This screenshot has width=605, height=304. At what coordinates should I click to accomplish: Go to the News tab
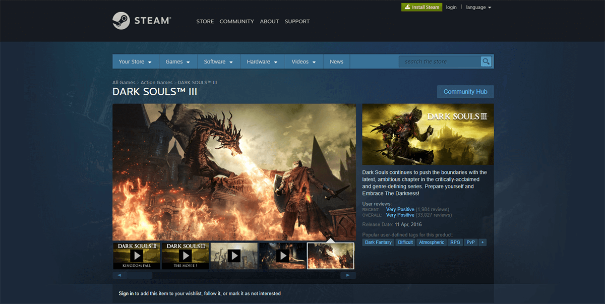point(336,62)
